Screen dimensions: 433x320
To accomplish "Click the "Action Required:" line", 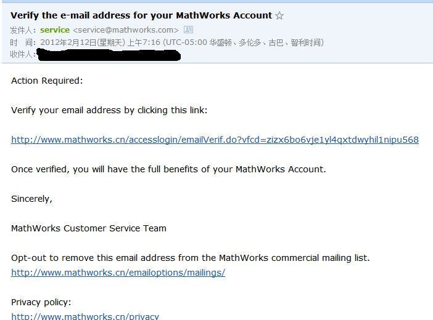I will (x=47, y=81).
